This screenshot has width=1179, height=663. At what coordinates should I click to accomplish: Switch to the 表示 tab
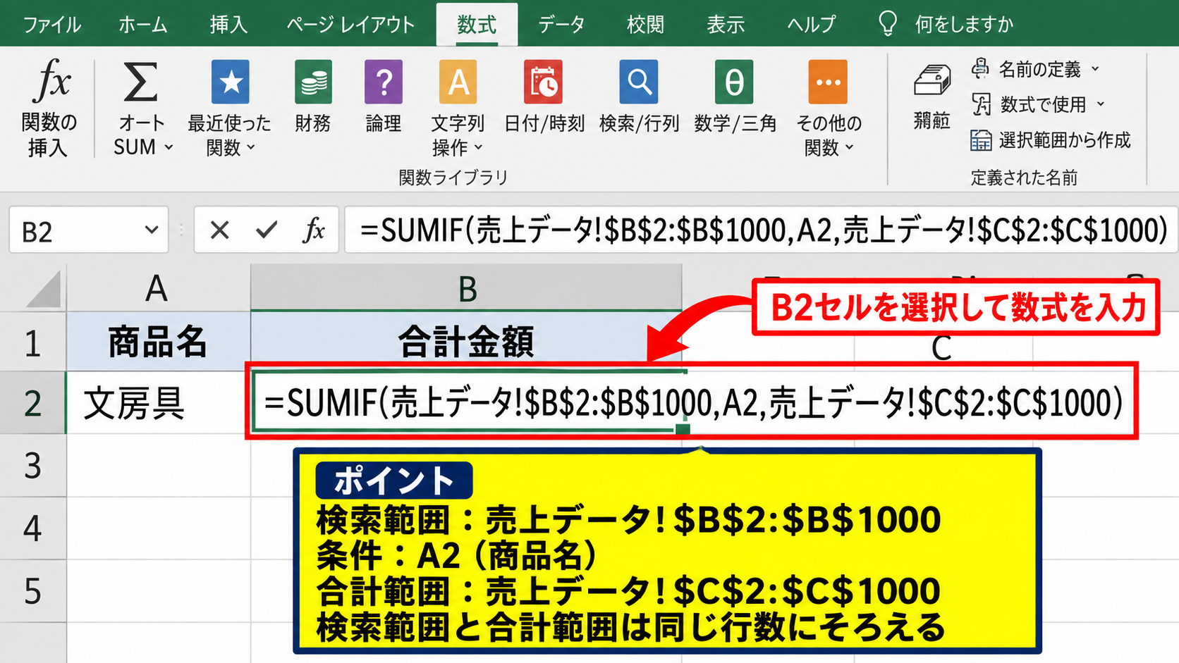pyautogui.click(x=726, y=25)
